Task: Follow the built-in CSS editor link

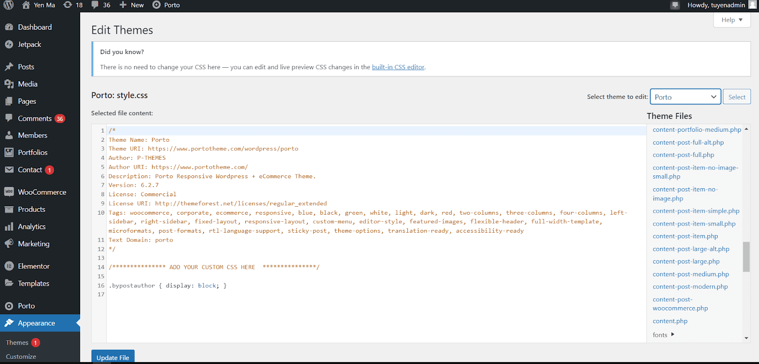Action: (x=398, y=67)
